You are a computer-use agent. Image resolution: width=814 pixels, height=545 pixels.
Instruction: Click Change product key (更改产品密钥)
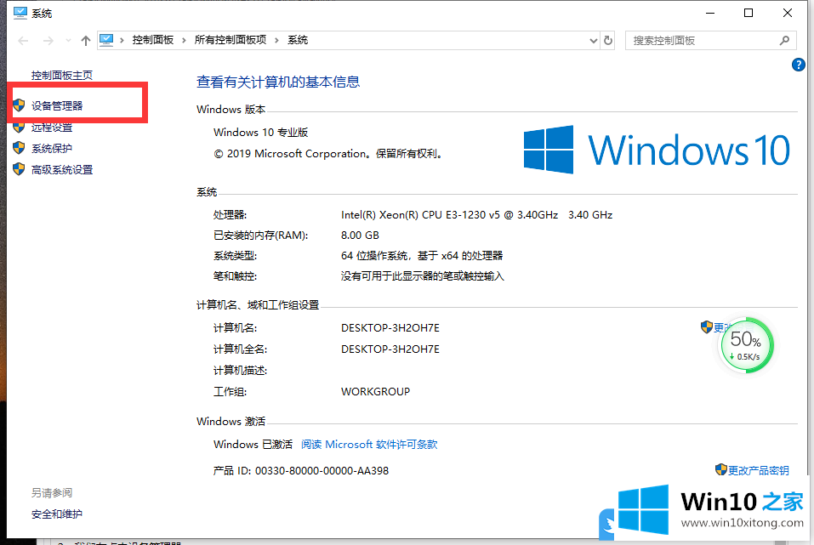[759, 470]
